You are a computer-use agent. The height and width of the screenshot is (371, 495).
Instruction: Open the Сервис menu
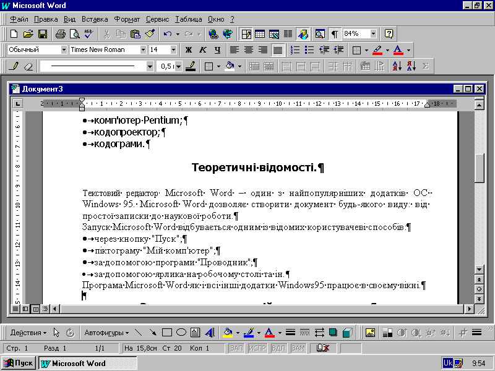[x=157, y=19]
